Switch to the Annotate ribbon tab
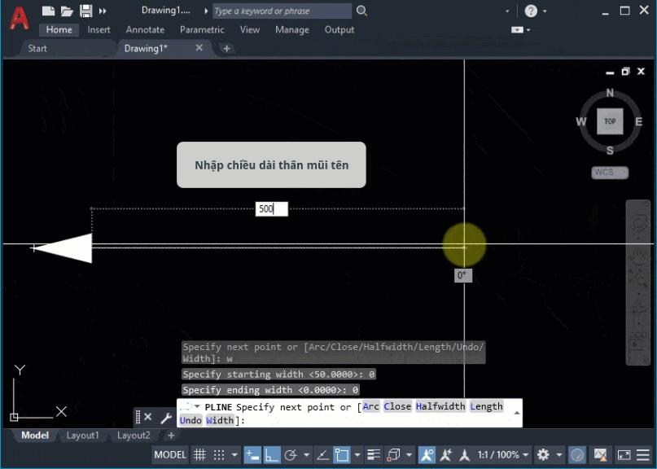The width and height of the screenshot is (657, 469). (145, 29)
